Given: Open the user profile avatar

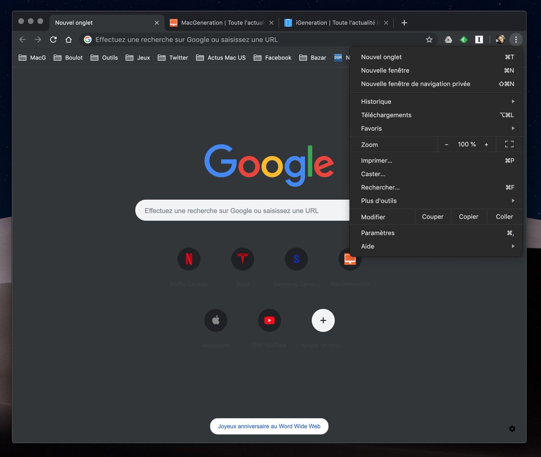Looking at the screenshot, I should point(500,40).
